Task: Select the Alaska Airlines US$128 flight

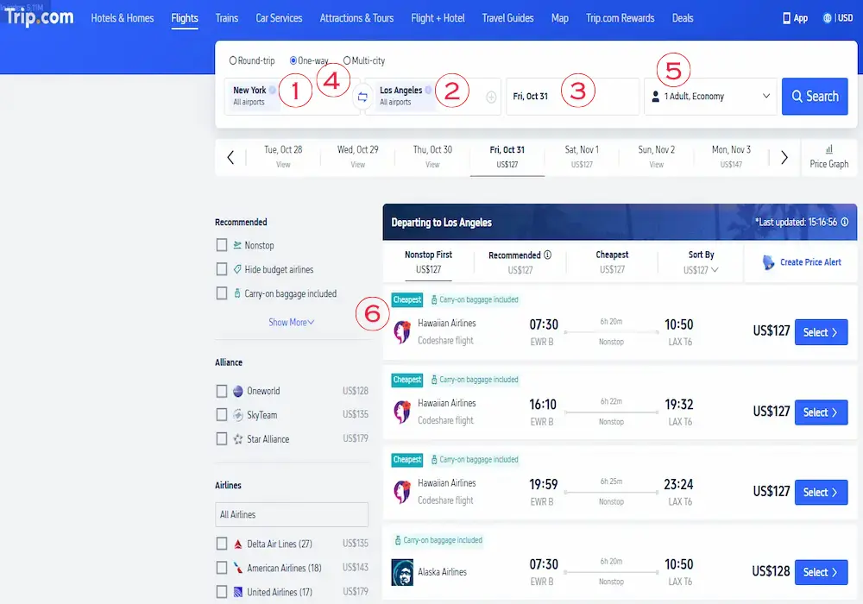Action: click(x=821, y=572)
